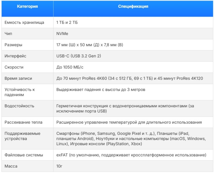Click the "Спецификация" column header
The width and height of the screenshot is (215, 173).
133,7
